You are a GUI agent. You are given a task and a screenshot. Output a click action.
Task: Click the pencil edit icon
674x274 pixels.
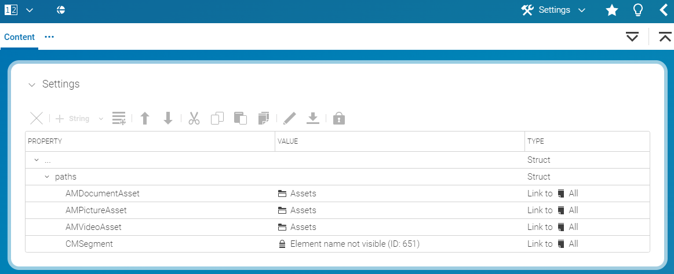coord(290,119)
